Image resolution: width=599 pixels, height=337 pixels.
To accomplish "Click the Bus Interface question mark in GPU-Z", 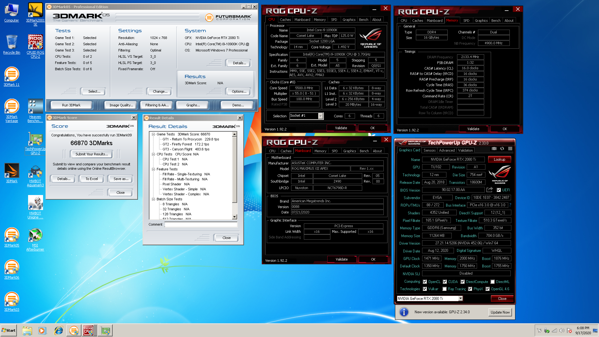I will (x=510, y=205).
